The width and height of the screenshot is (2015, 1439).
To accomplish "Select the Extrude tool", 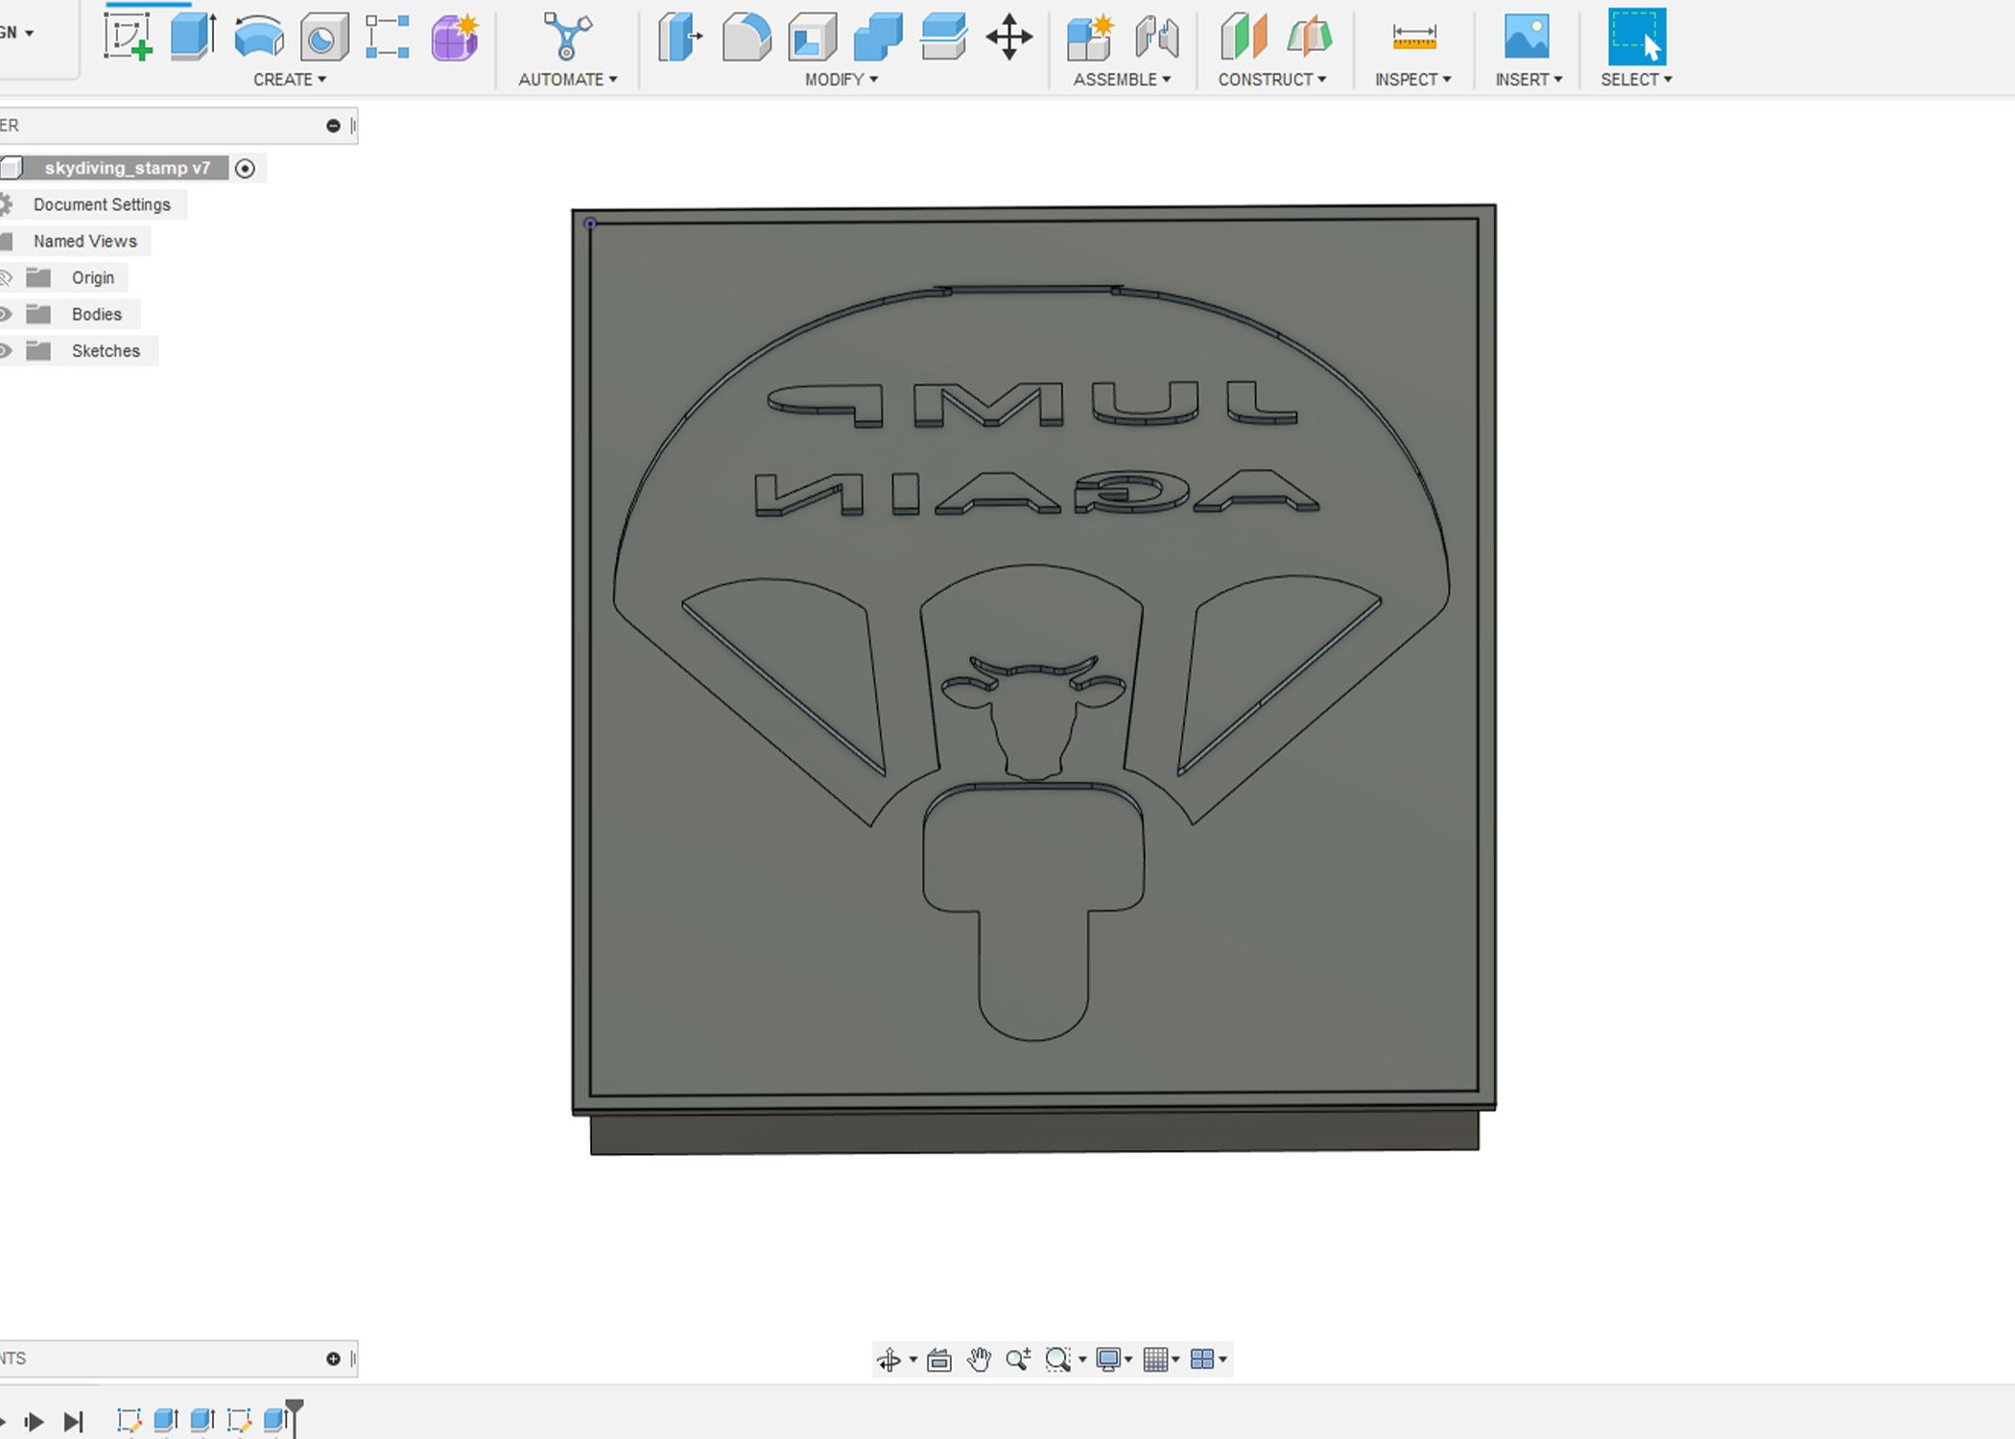I will [x=192, y=37].
